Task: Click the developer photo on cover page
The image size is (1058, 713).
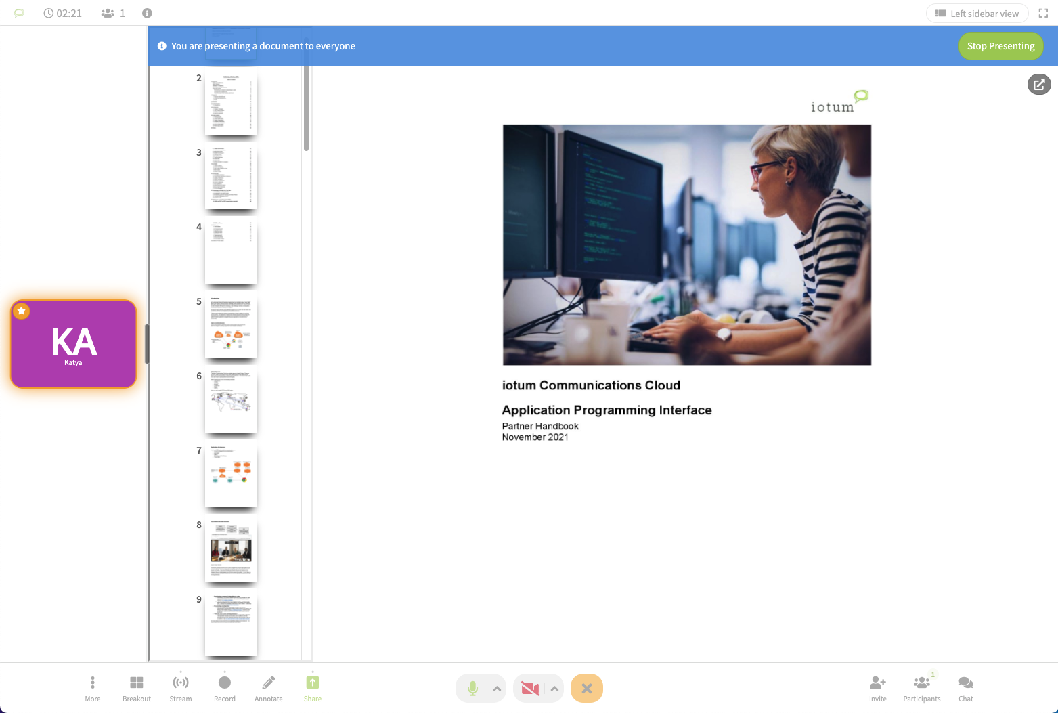Action: [x=687, y=244]
